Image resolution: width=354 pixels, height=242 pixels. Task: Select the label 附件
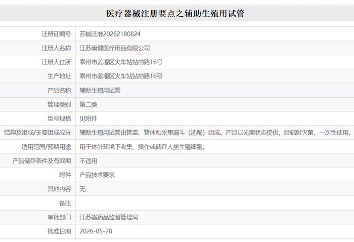click(65, 175)
